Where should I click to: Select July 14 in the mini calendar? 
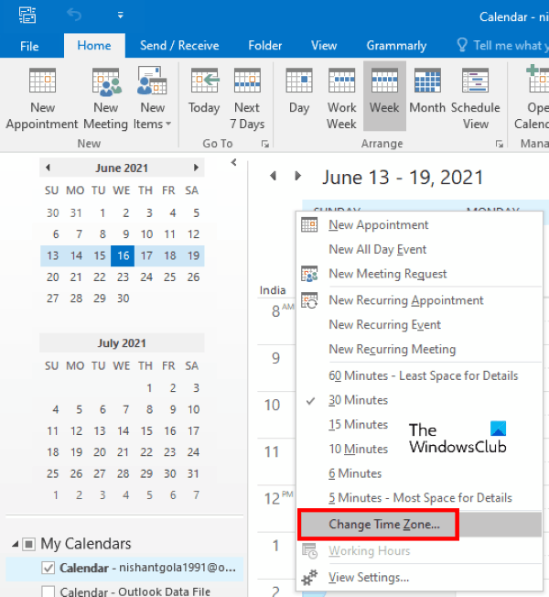pyautogui.click(x=123, y=430)
